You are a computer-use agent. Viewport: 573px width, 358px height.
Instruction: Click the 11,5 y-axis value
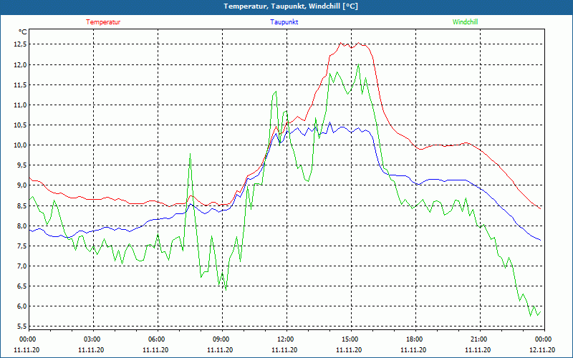click(x=21, y=84)
